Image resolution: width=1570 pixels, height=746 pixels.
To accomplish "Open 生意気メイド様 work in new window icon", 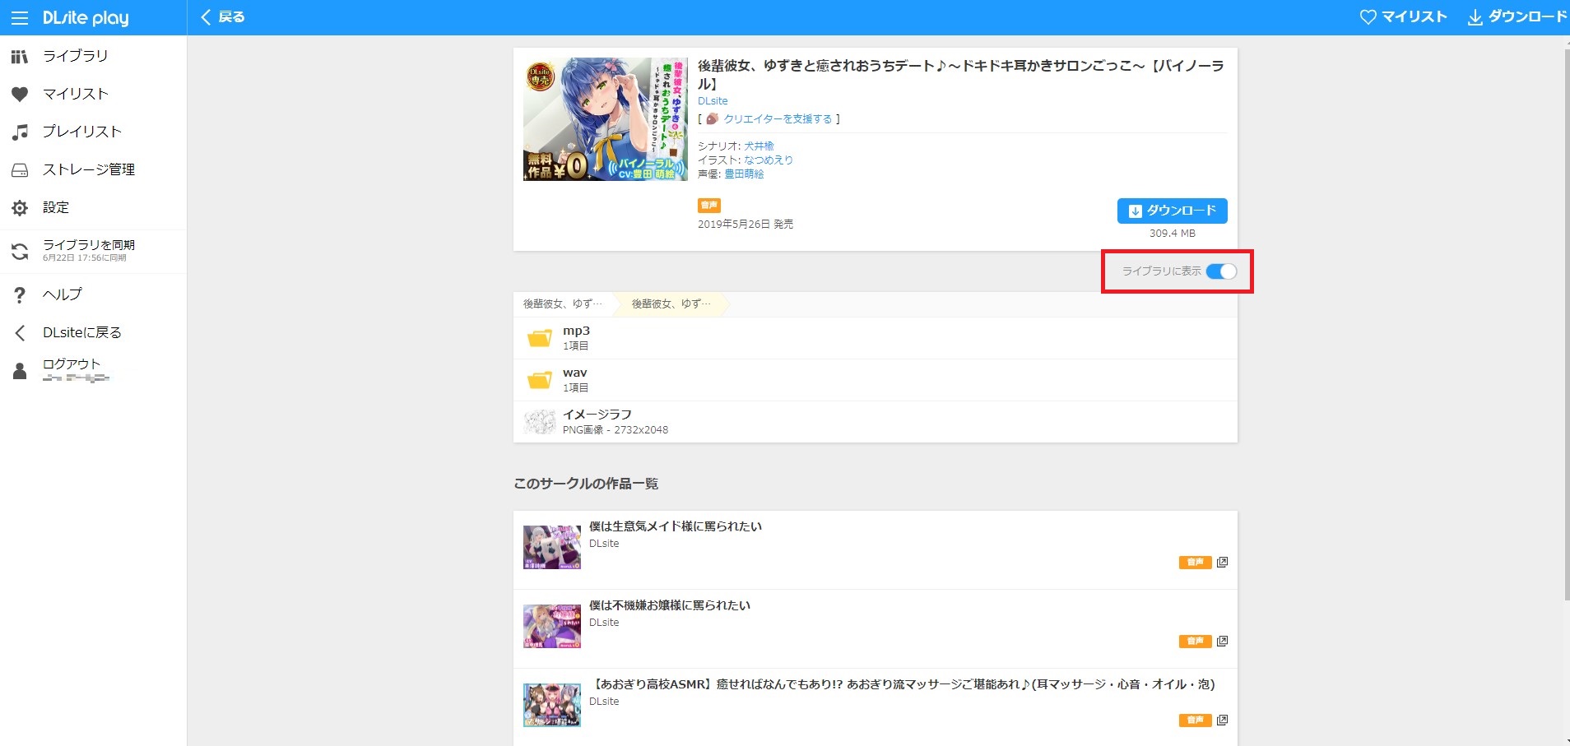I will pos(1222,563).
